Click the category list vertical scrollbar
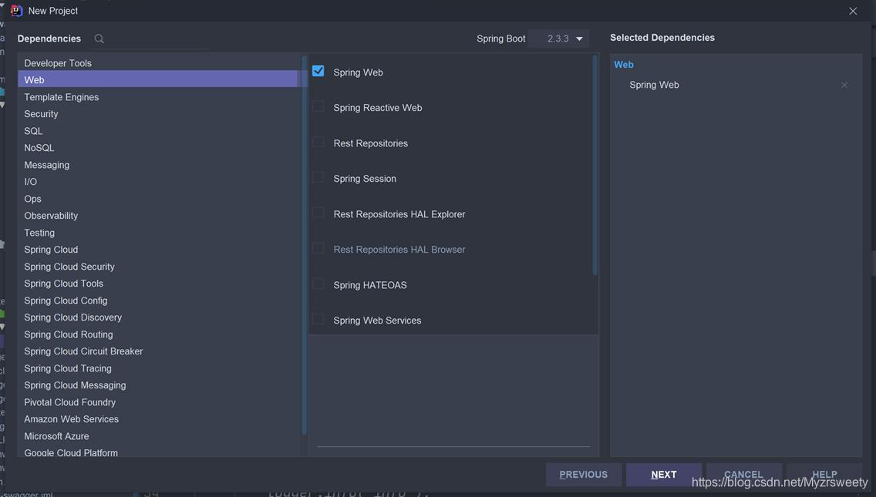Viewport: 876px width, 497px height. pyautogui.click(x=304, y=244)
